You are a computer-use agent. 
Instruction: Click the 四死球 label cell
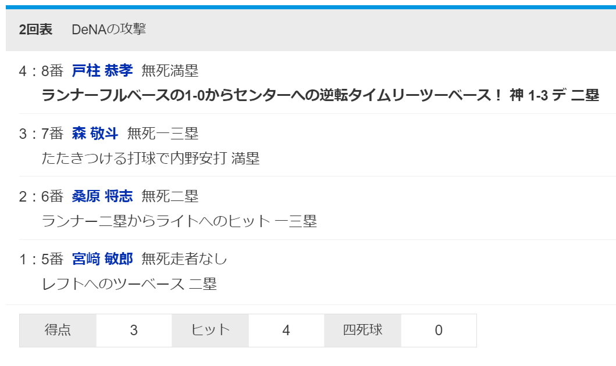click(362, 331)
